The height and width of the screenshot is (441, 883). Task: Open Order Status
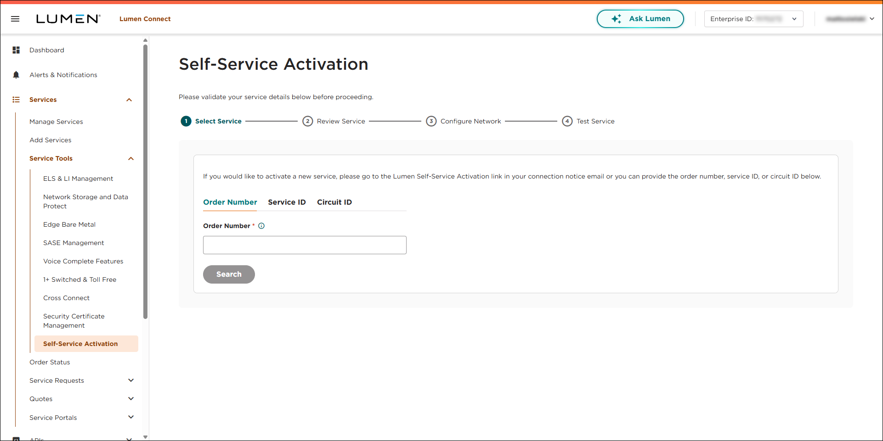50,362
